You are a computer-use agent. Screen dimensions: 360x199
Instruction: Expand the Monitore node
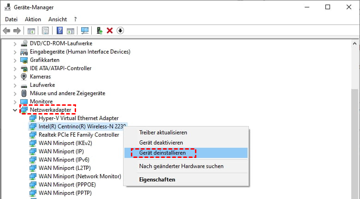(x=15, y=102)
